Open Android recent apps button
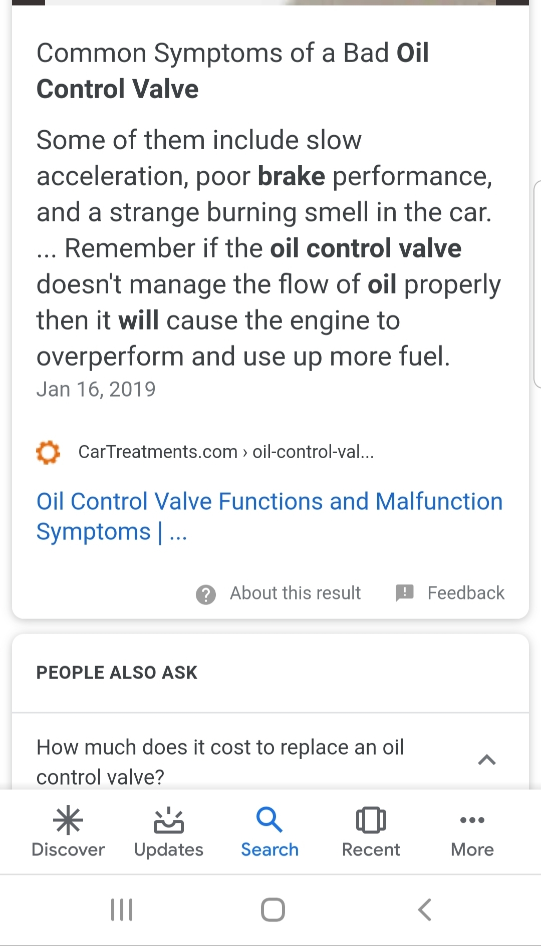Image resolution: width=541 pixels, height=946 pixels. (x=122, y=909)
